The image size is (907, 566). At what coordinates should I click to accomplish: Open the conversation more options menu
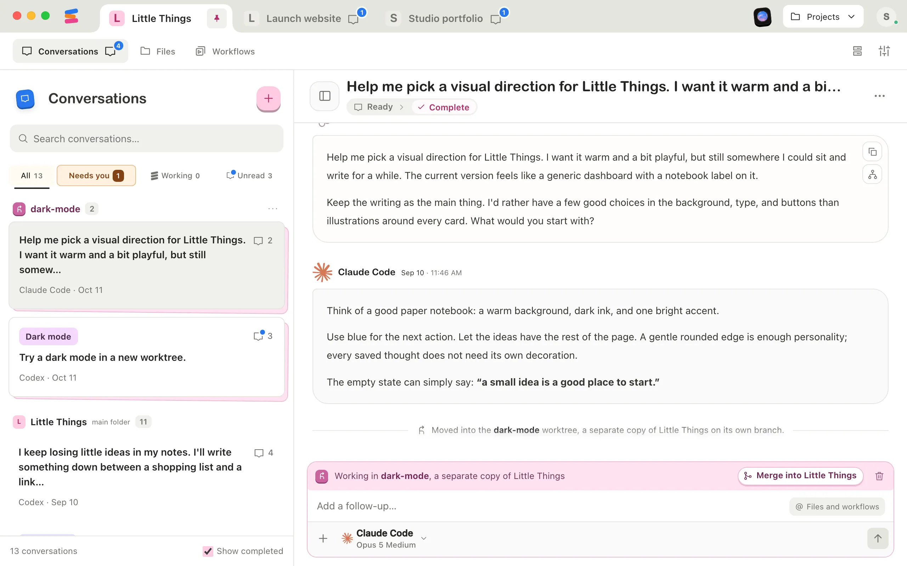[879, 96]
